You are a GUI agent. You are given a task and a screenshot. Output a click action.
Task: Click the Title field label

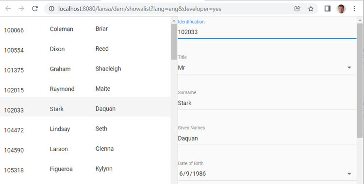click(x=182, y=57)
